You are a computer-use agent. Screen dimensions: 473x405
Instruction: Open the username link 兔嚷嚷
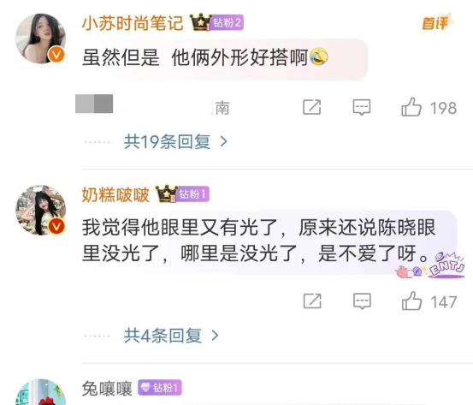[x=107, y=389]
